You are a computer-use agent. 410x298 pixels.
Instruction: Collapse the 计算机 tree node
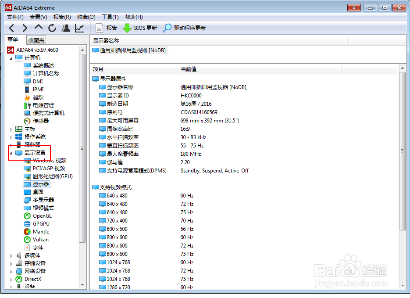[11, 58]
